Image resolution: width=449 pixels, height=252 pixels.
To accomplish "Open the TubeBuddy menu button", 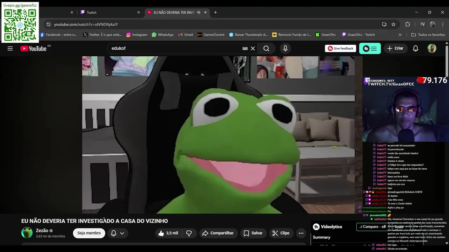I will (370, 48).
